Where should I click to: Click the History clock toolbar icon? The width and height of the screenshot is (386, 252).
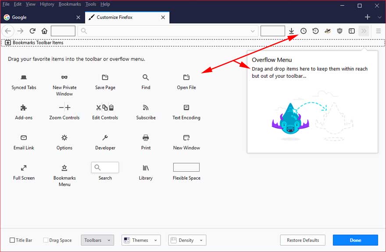304,31
